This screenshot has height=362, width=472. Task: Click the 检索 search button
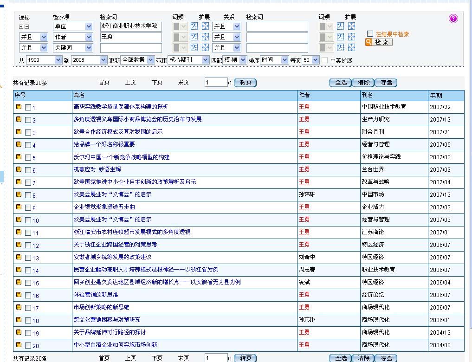(x=379, y=42)
